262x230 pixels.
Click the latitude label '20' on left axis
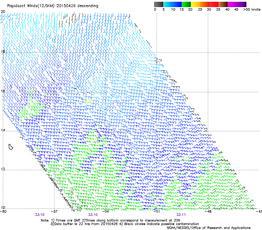(3, 12)
